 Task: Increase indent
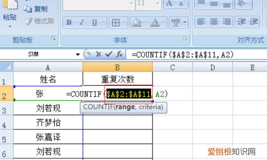pyautogui.click(x=253, y=22)
